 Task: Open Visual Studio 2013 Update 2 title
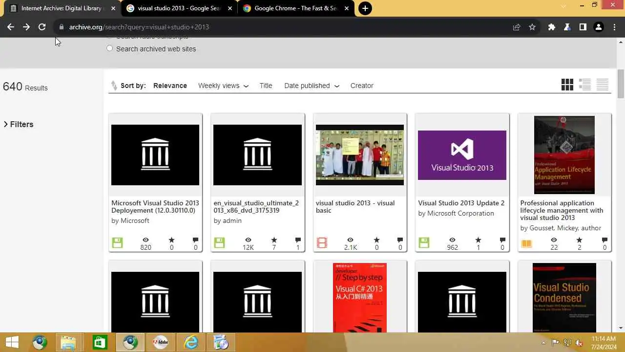(461, 203)
